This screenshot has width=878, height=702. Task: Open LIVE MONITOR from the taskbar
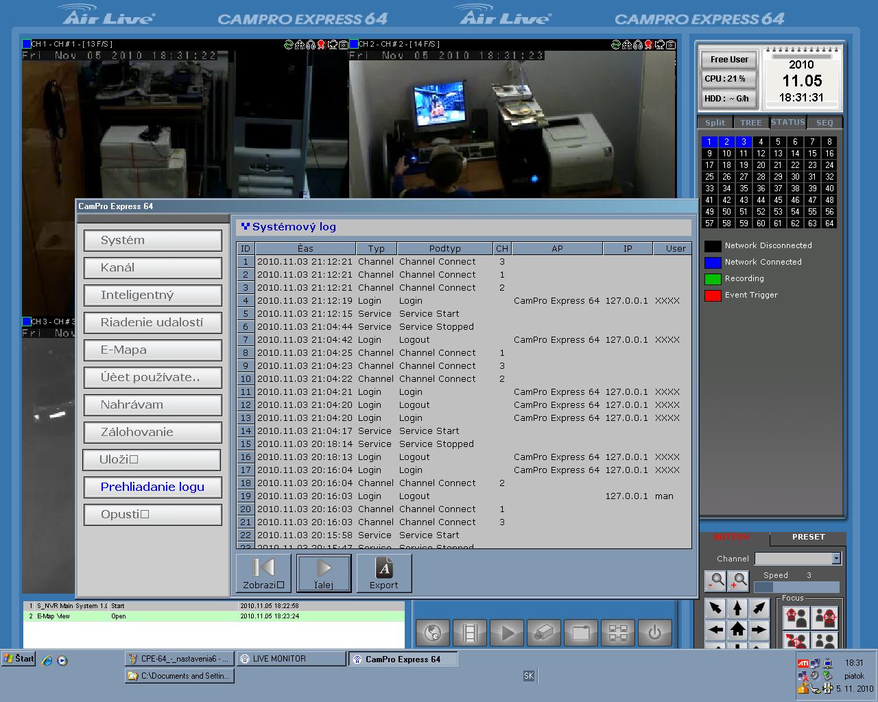pyautogui.click(x=292, y=659)
